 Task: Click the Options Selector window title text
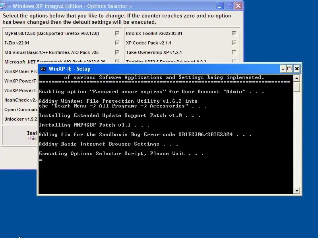[70, 6]
